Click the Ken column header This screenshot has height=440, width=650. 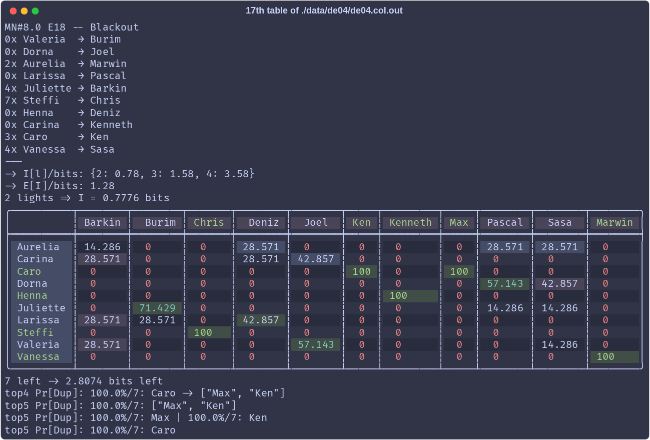[361, 223]
